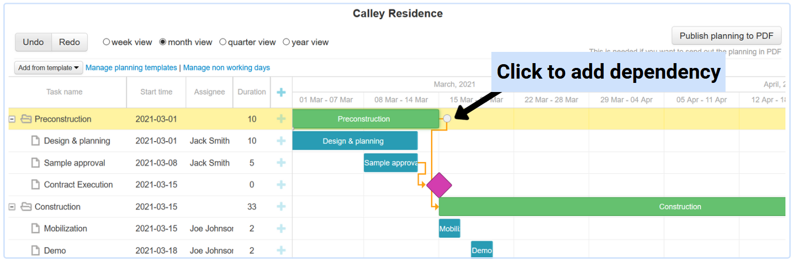Open the Manage non working days link
Image resolution: width=794 pixels, height=261 pixels.
click(226, 68)
